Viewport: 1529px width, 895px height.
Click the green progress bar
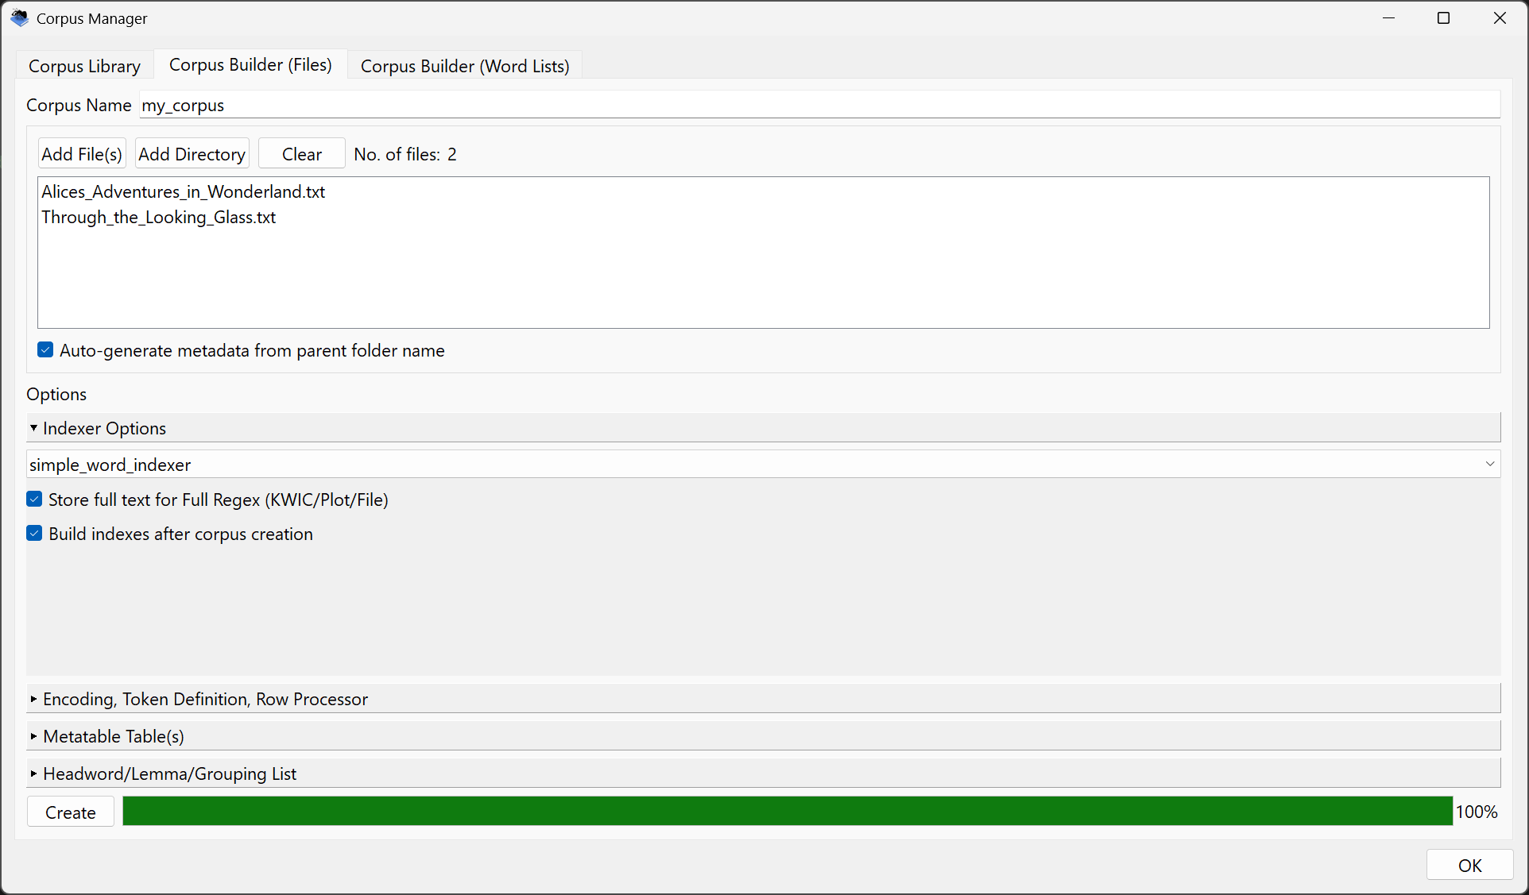tap(787, 812)
